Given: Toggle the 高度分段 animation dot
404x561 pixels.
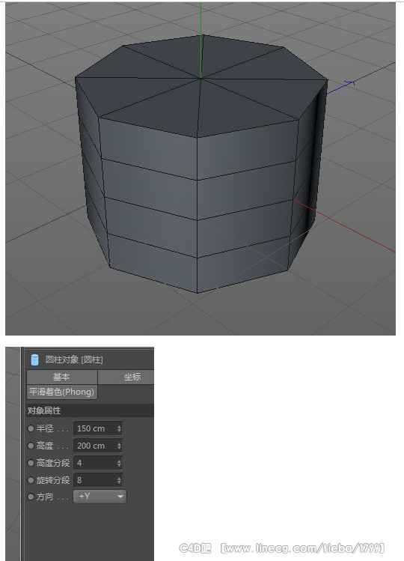Looking at the screenshot, I should click(31, 463).
